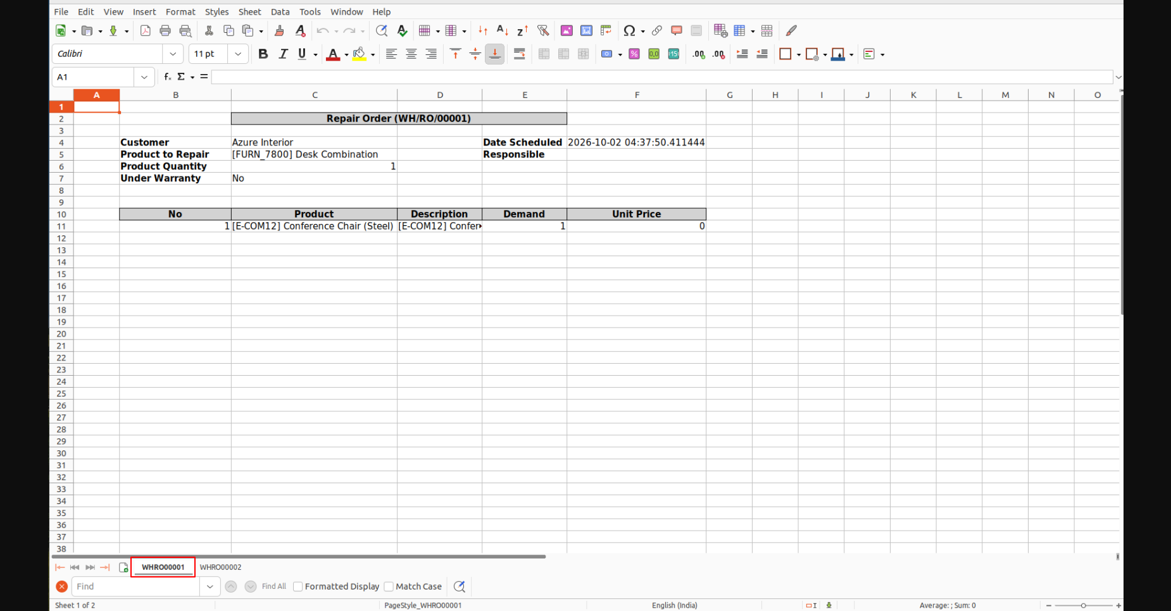Click the Merge and Center Cells icon
The width and height of the screenshot is (1171, 611).
(544, 54)
